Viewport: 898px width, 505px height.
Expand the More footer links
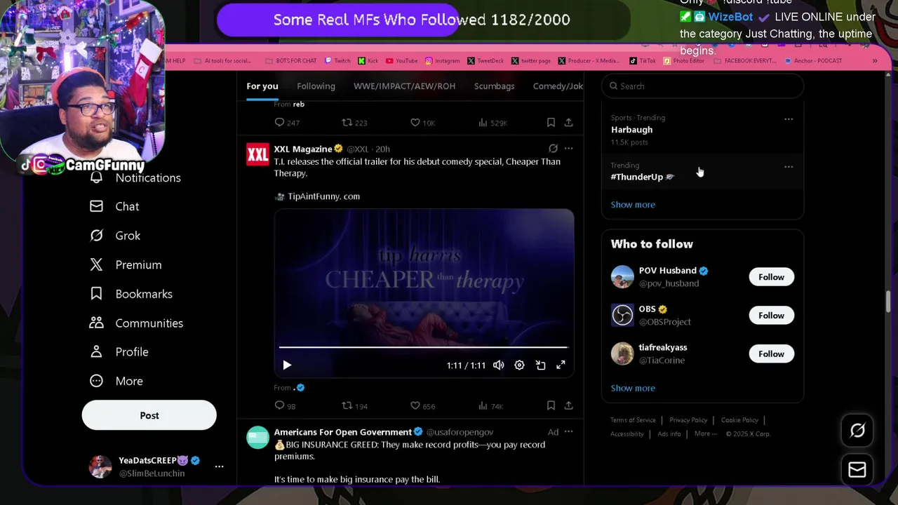[706, 433]
